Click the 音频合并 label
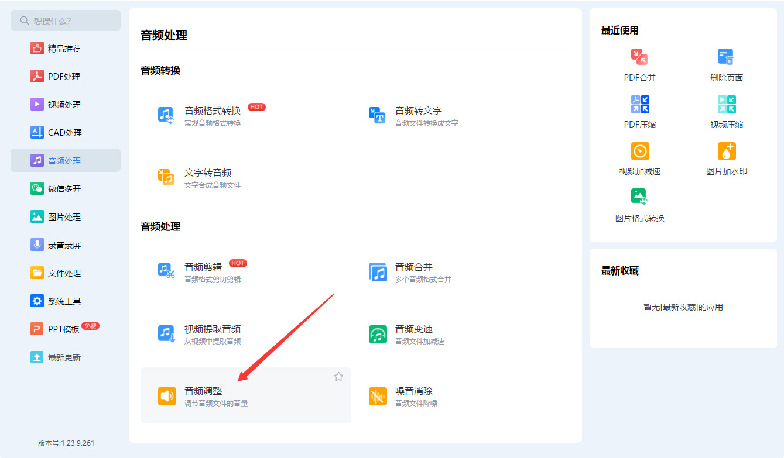Image resolution: width=784 pixels, height=458 pixels. 414,267
